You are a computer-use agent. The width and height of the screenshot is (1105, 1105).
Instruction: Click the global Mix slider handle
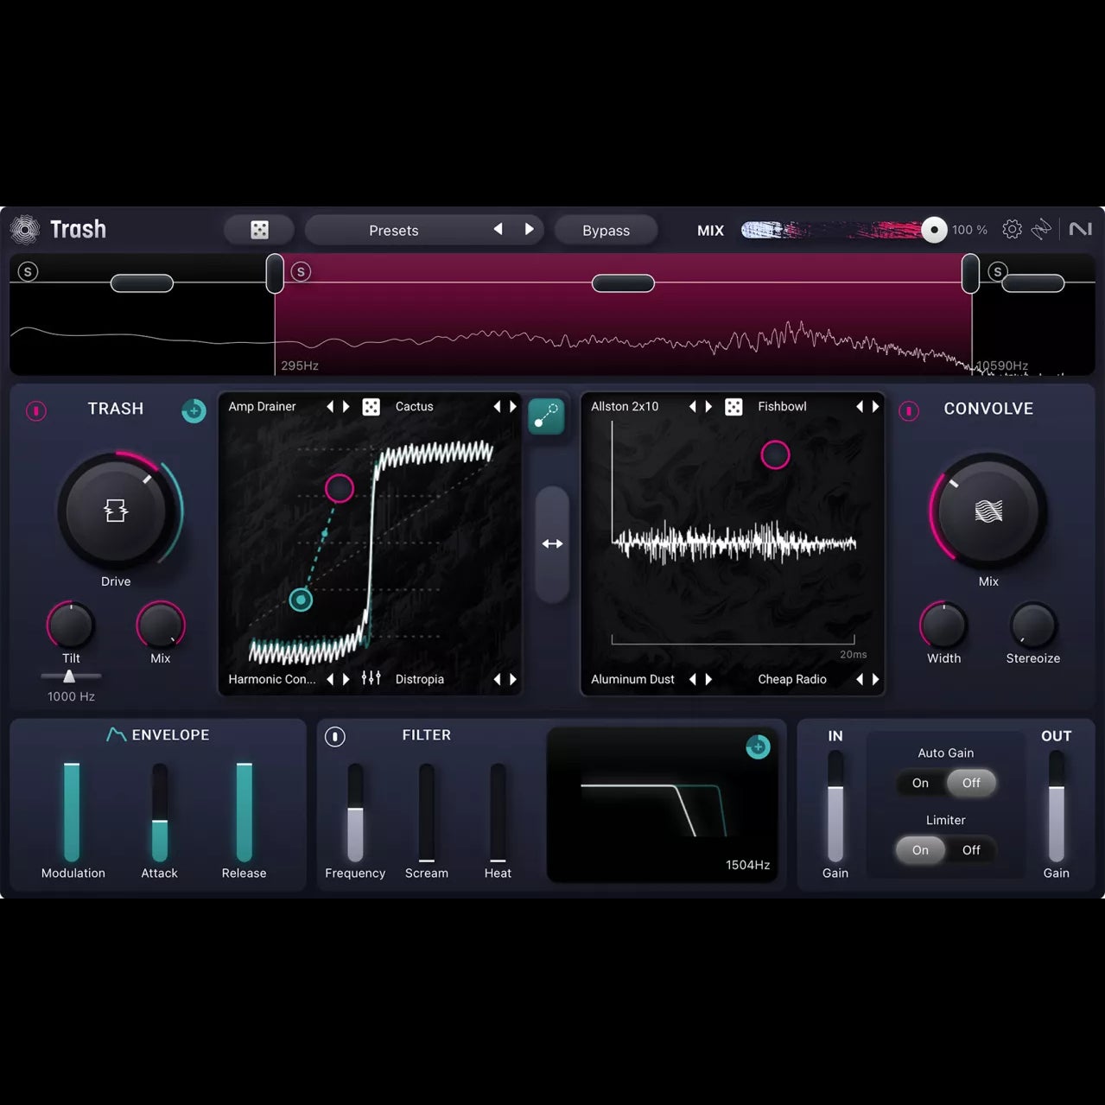[x=934, y=230]
